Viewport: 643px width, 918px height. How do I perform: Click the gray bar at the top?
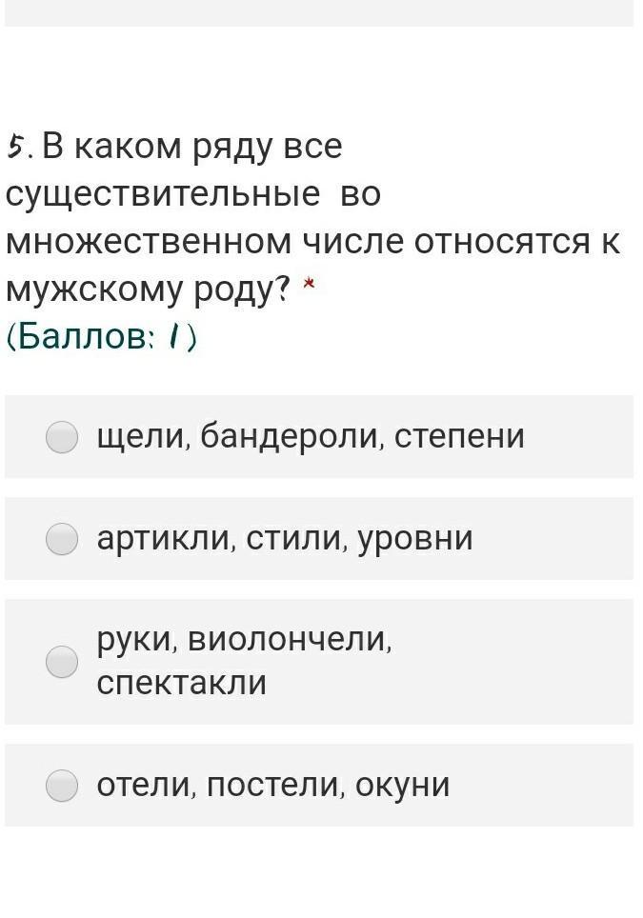point(319,13)
